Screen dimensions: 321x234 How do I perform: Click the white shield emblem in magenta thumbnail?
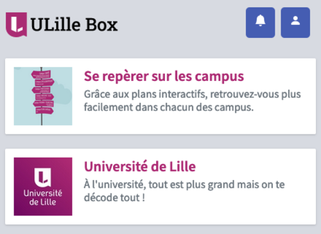43,177
